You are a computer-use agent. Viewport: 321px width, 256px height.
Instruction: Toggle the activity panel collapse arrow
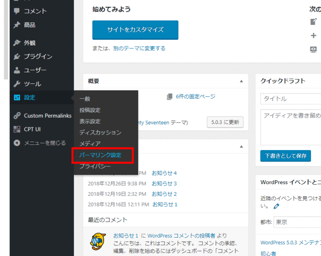(x=241, y=147)
